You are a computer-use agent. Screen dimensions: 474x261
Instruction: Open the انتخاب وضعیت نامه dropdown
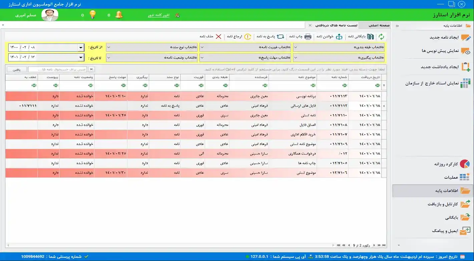pos(152,58)
